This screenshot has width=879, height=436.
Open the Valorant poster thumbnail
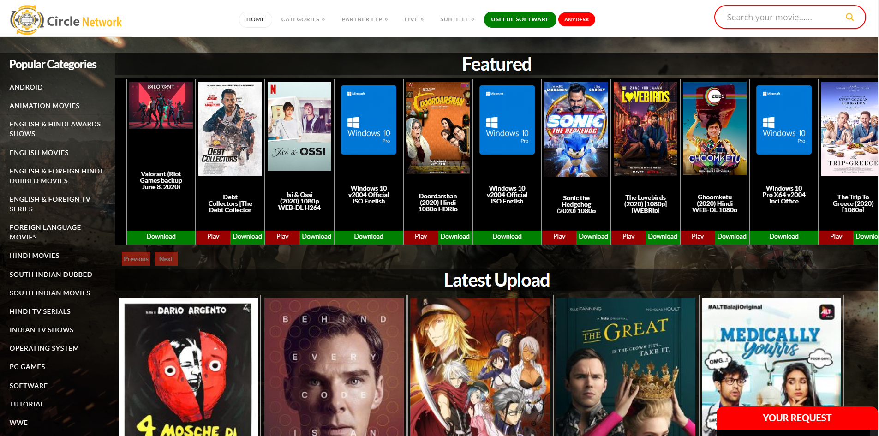[161, 105]
